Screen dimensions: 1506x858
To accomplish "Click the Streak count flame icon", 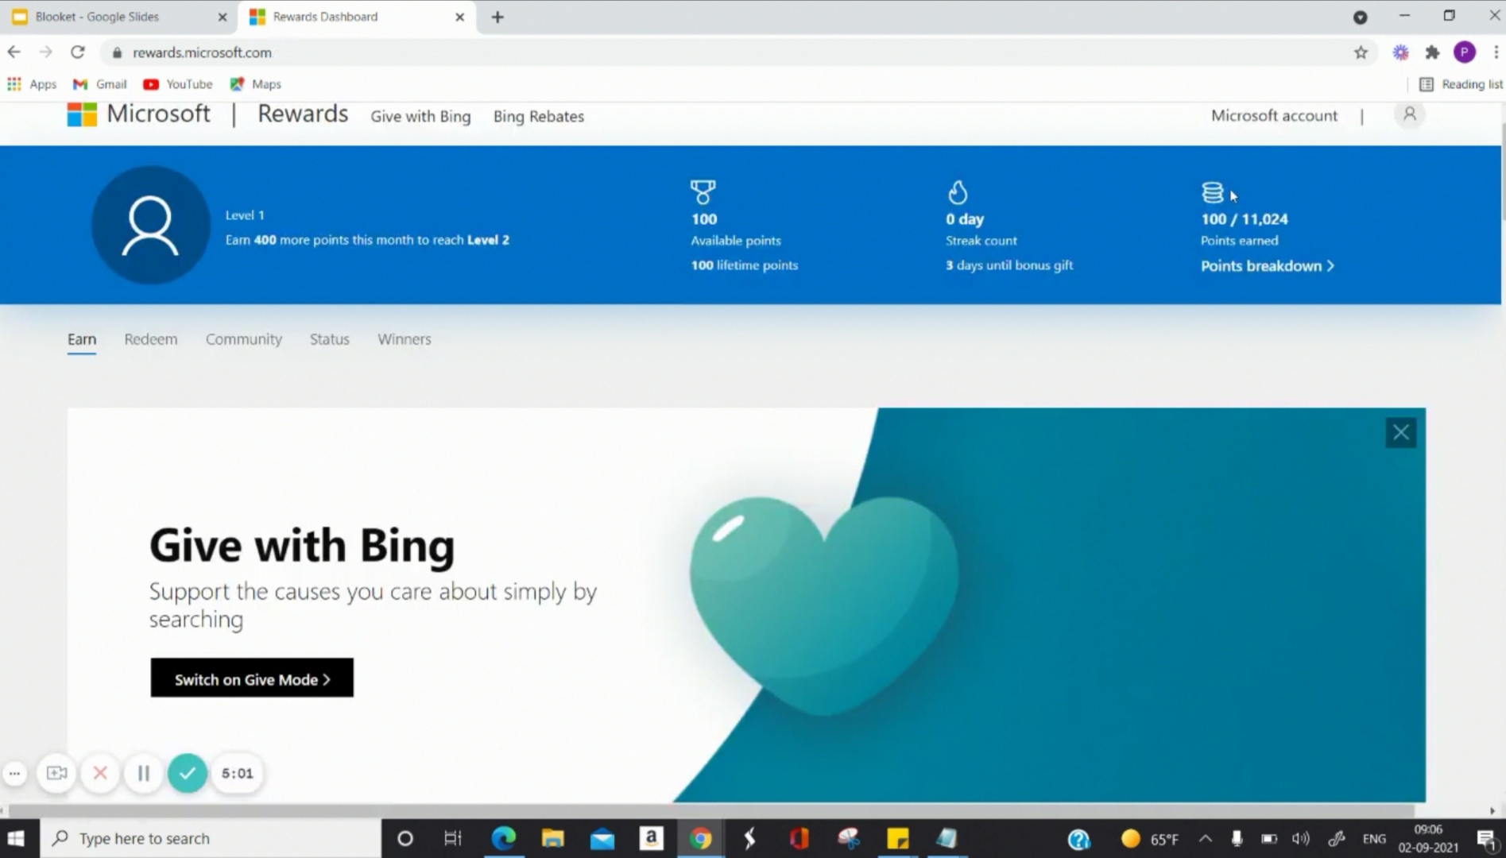I will 958,192.
